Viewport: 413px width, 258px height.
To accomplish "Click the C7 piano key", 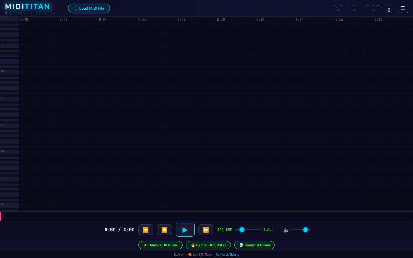I will point(10,45).
